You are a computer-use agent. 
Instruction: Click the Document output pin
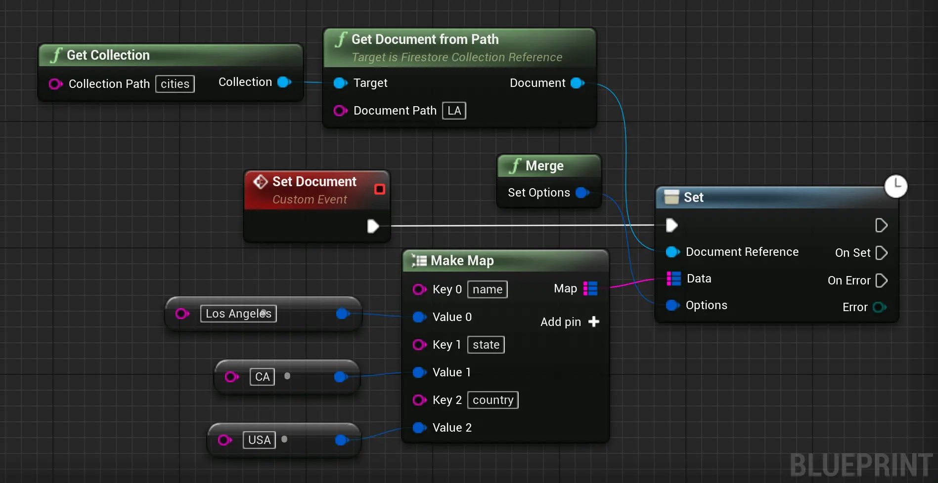[x=577, y=83]
